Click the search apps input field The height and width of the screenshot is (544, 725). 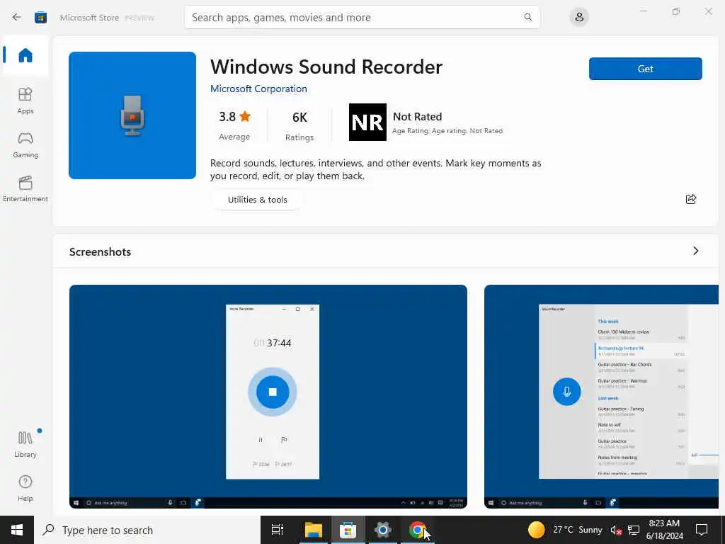click(x=362, y=18)
